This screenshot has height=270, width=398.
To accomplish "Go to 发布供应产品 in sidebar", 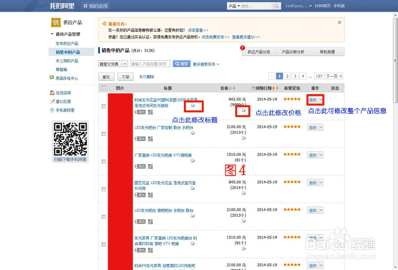I will pyautogui.click(x=67, y=43).
